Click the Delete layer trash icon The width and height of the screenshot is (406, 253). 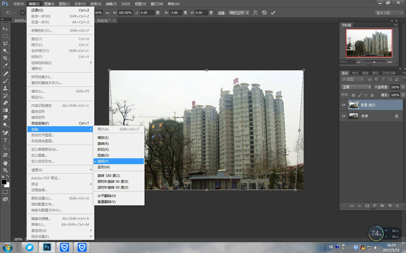397,205
